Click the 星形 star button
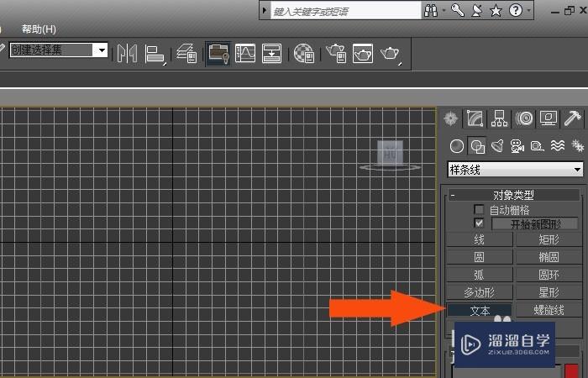Image resolution: width=588 pixels, height=378 pixels. tap(549, 292)
